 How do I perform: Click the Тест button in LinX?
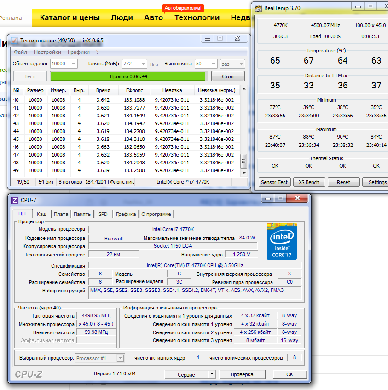pyautogui.click(x=30, y=76)
